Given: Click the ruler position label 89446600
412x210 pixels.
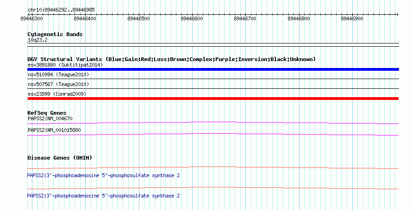Looking at the screenshot, I should tap(192, 19).
